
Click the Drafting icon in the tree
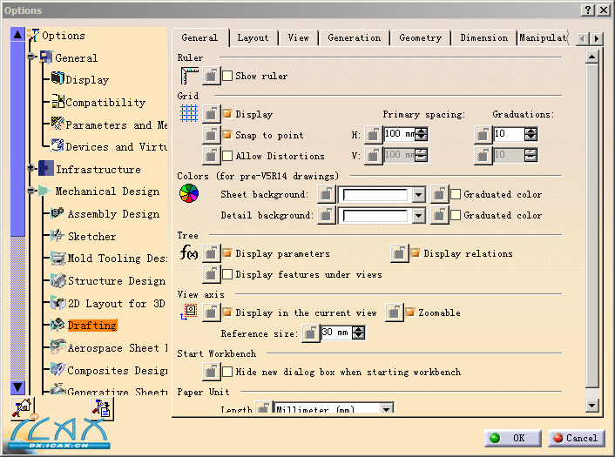coord(57,326)
